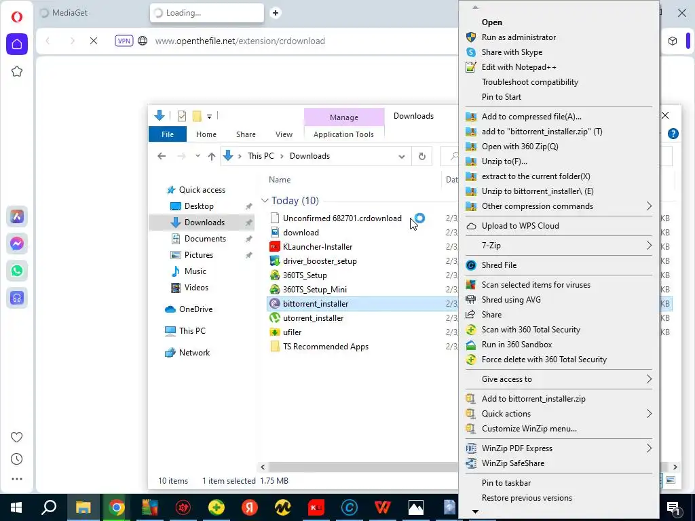Open Explorer recent locations dropdown

[x=198, y=156]
